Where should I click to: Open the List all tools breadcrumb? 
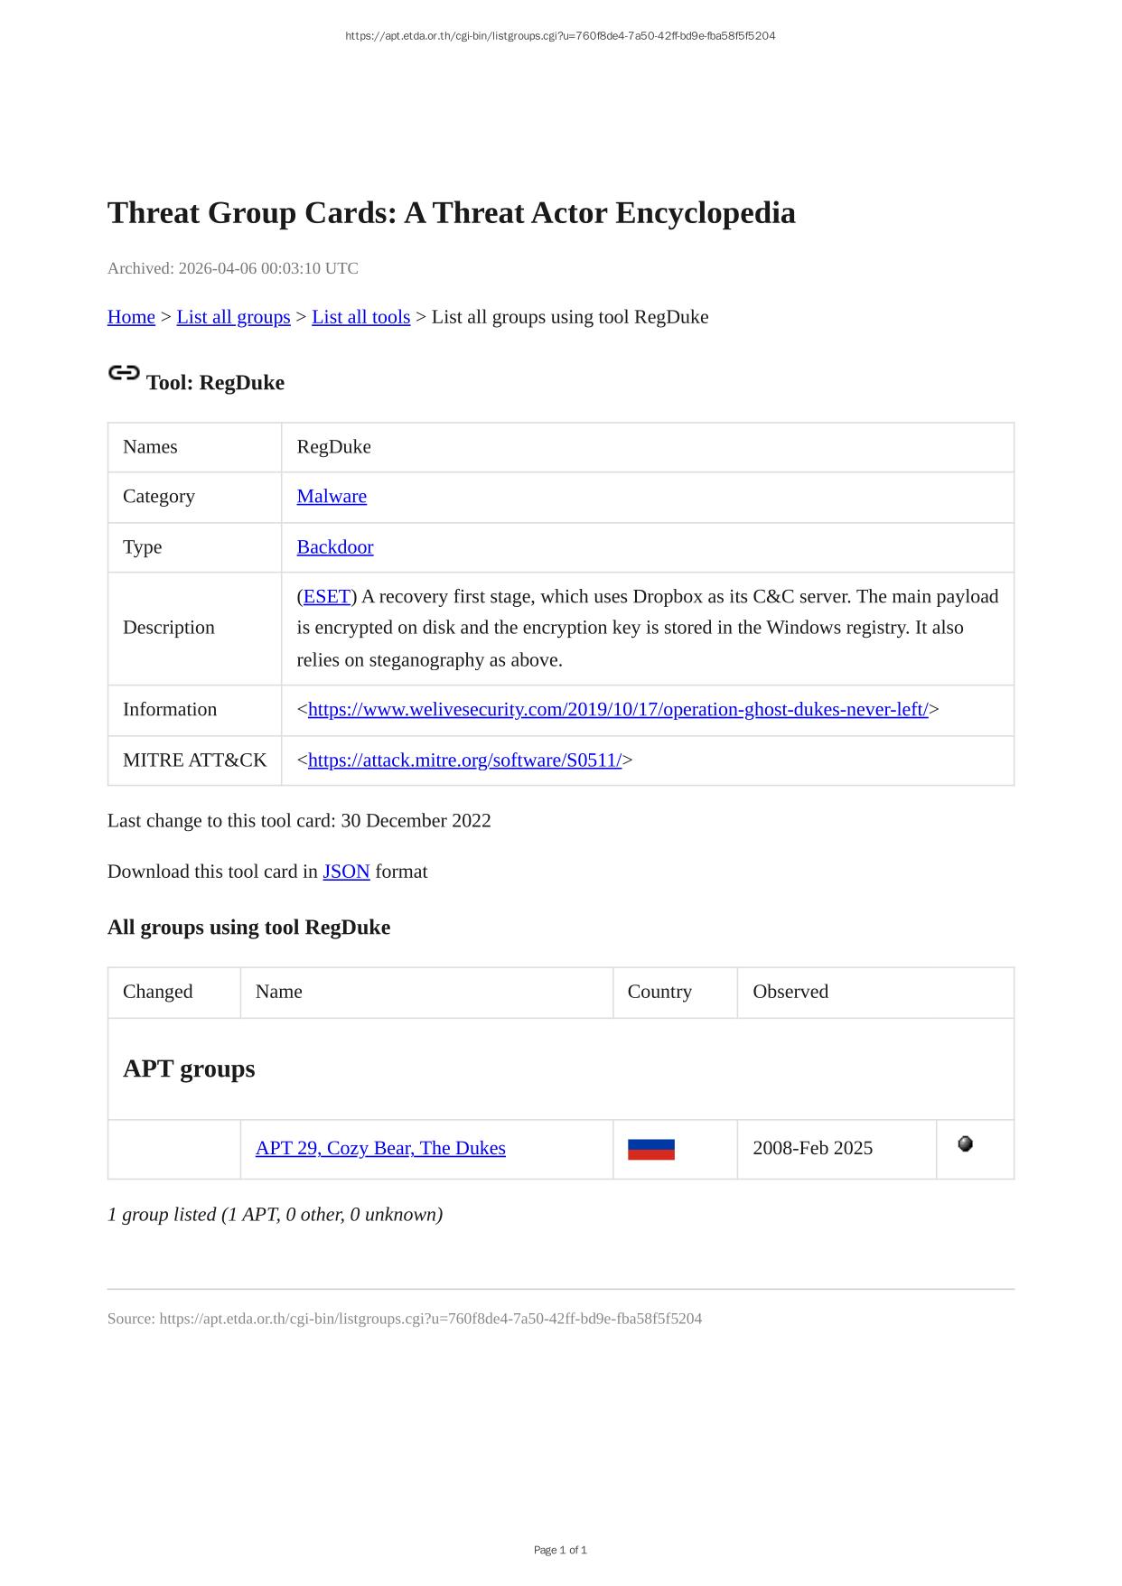360,317
